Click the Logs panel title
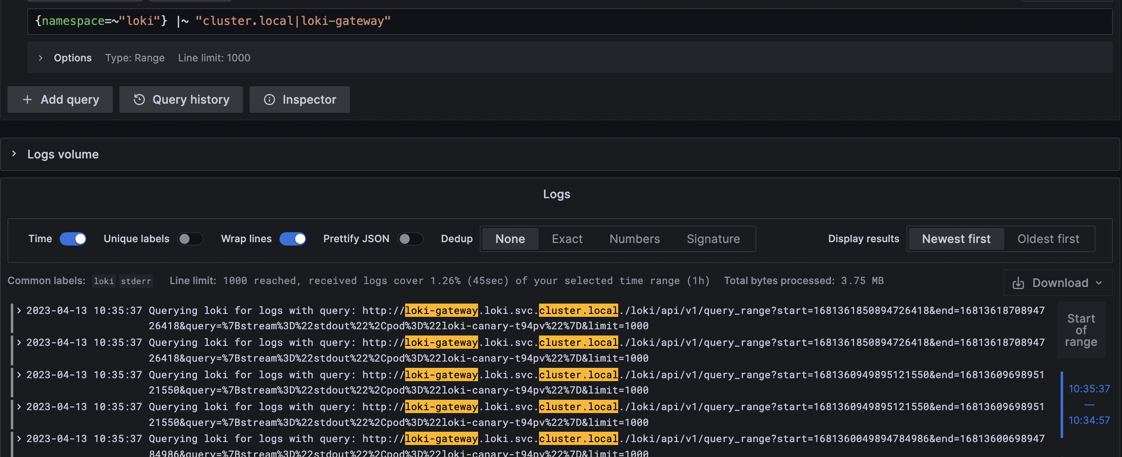This screenshot has height=457, width=1122. tap(556, 194)
